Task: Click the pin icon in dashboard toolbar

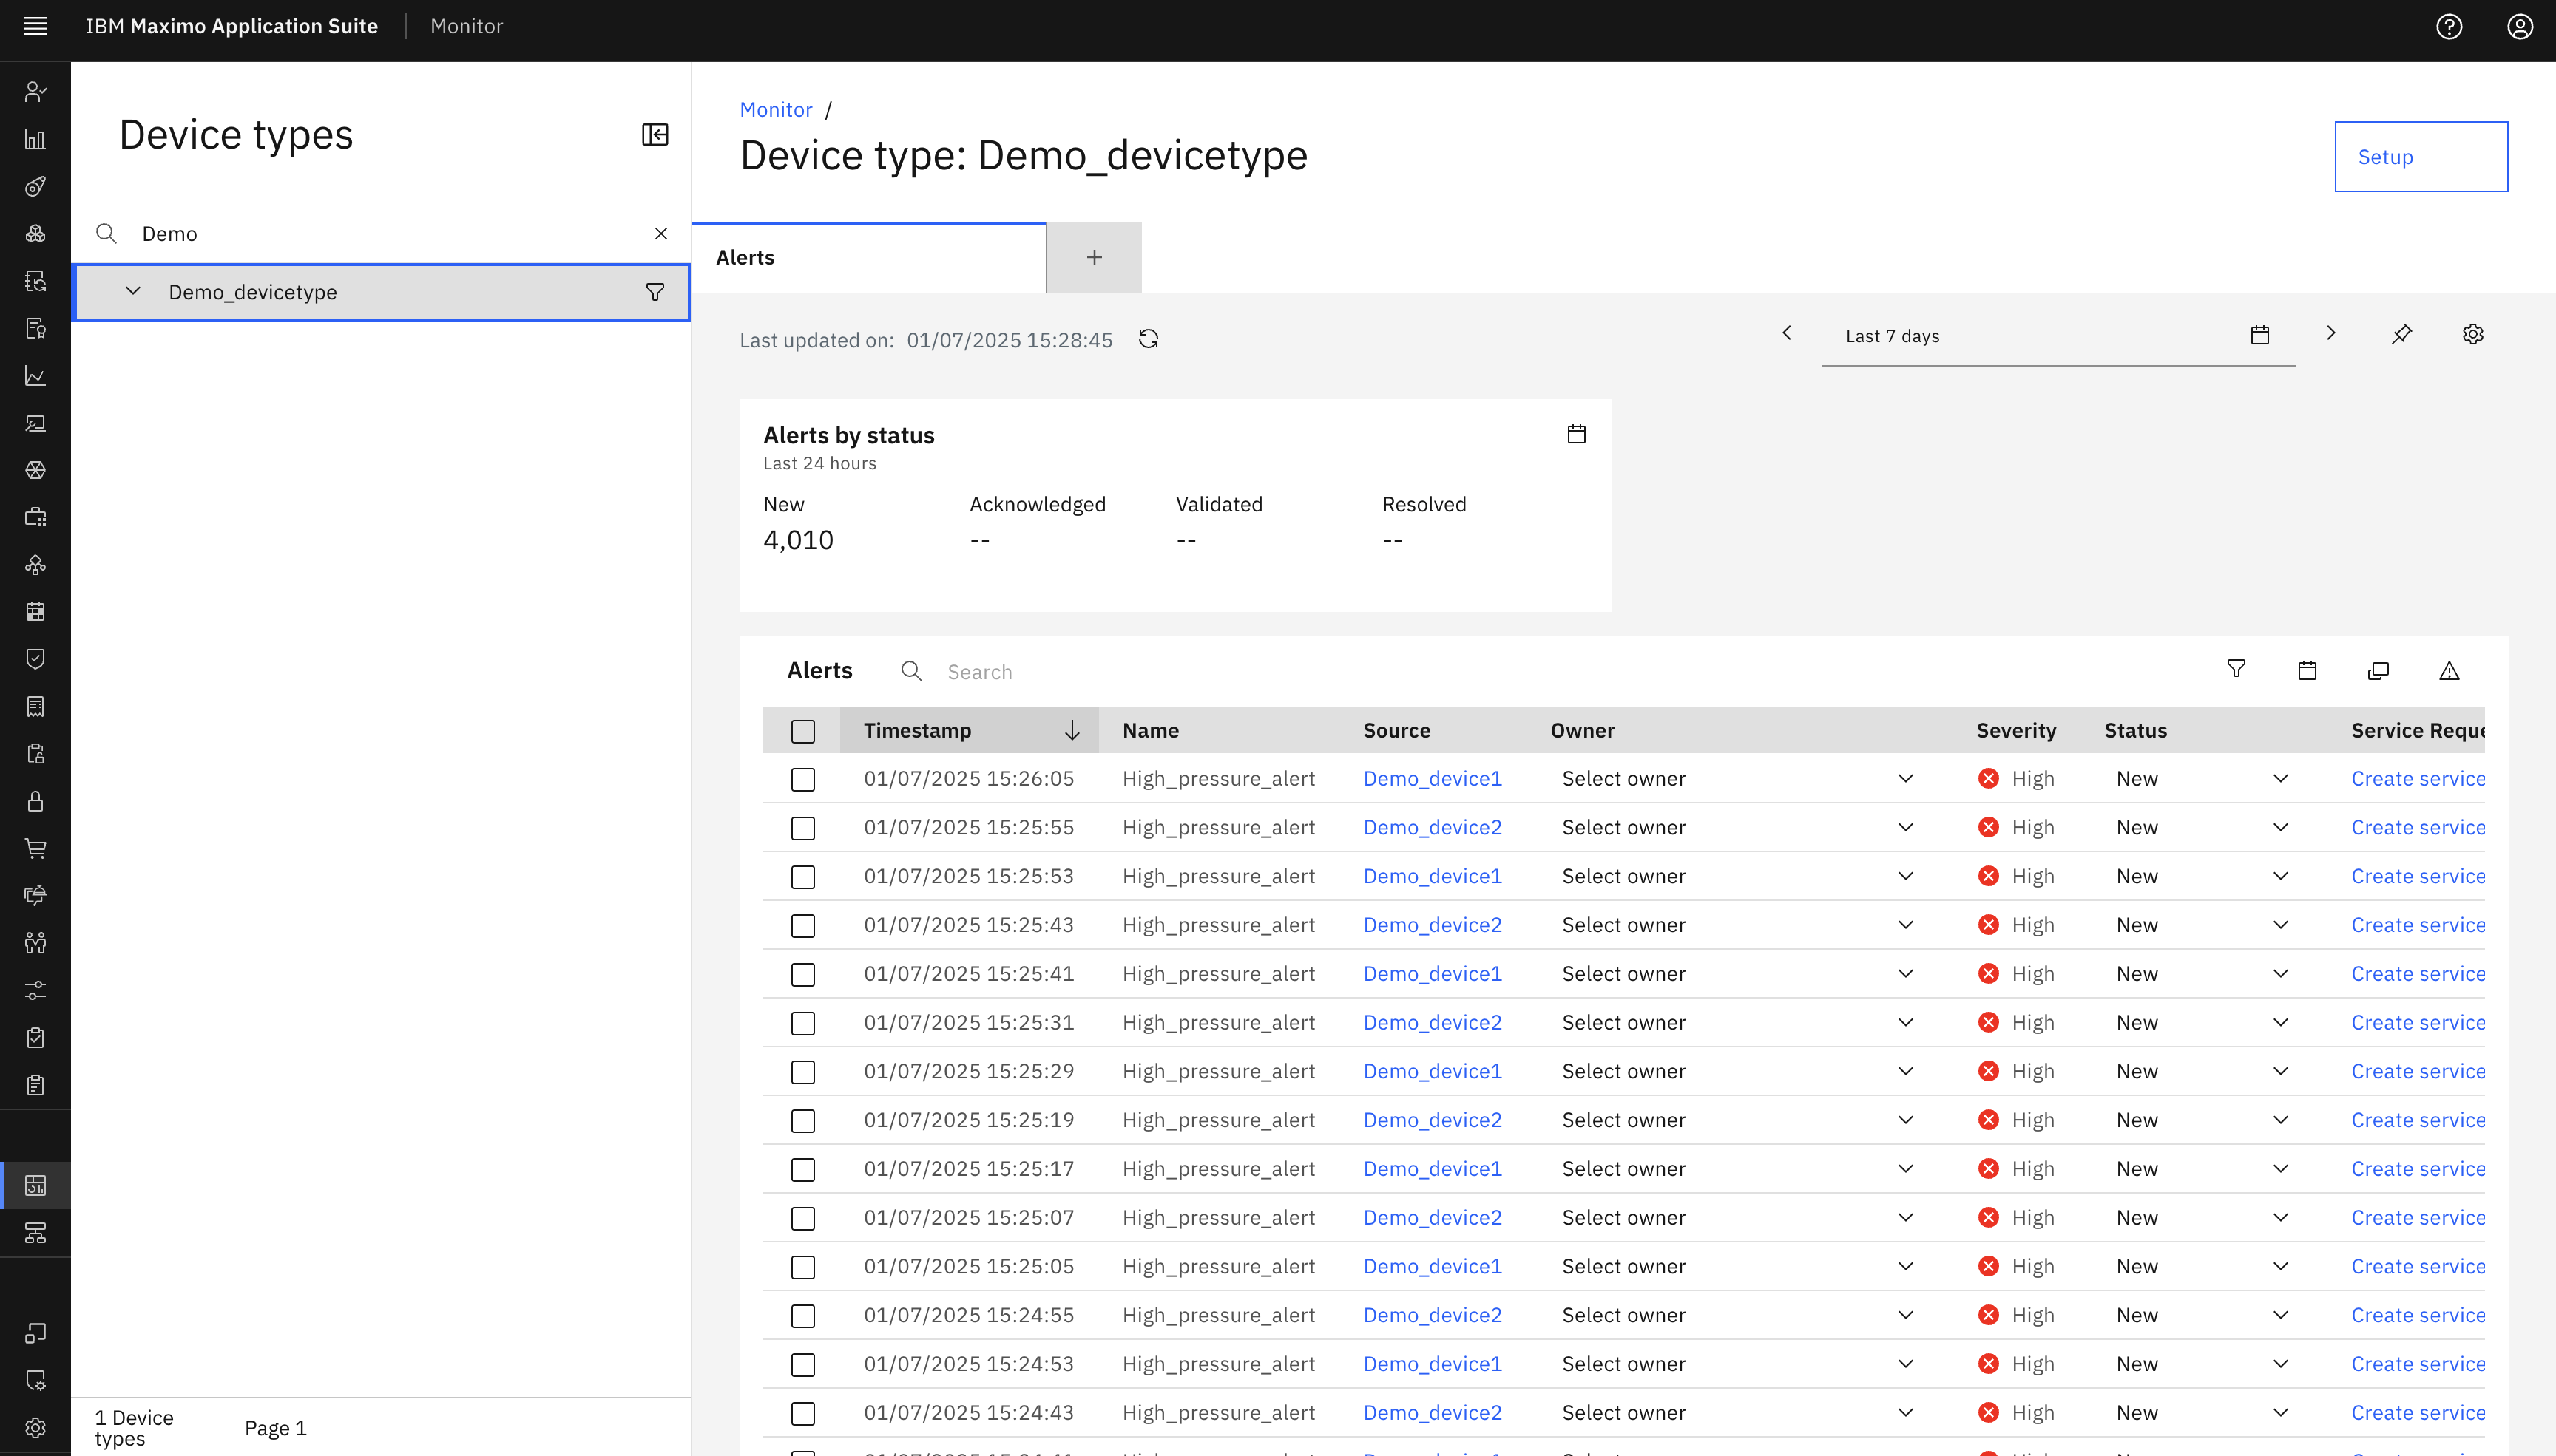Action: point(2401,334)
